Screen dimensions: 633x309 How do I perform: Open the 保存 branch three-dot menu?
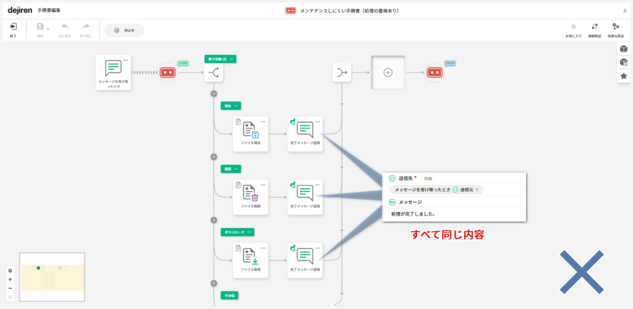click(x=236, y=106)
